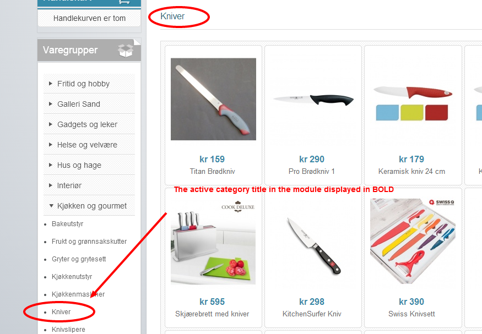482x334 pixels.
Task: Open Frukt og grønnsakskutter subcategory
Action: [89, 242]
